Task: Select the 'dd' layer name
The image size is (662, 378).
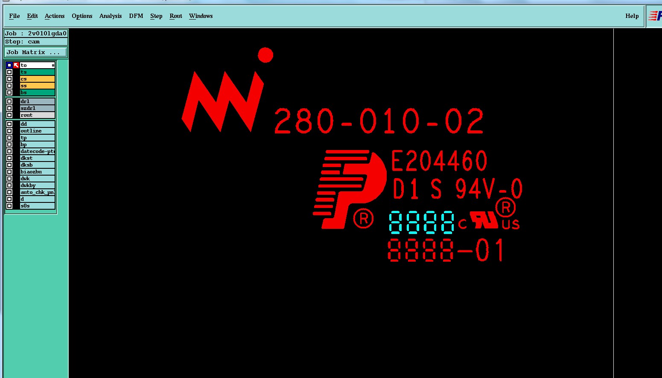Action: click(38, 124)
